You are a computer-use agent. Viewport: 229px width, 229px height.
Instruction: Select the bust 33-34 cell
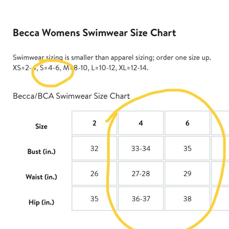click(141, 148)
